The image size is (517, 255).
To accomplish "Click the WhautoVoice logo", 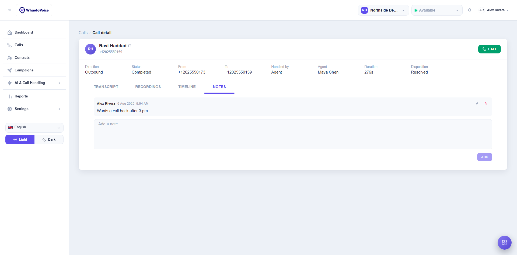I will [34, 10].
